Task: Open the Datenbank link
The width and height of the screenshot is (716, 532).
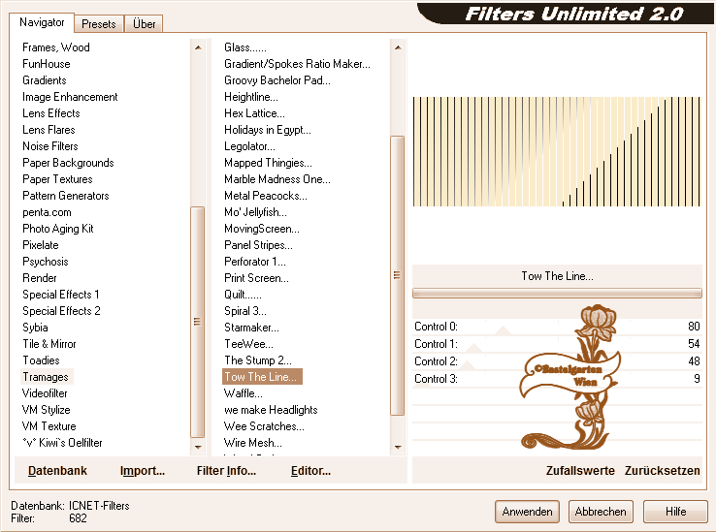Action: [57, 470]
